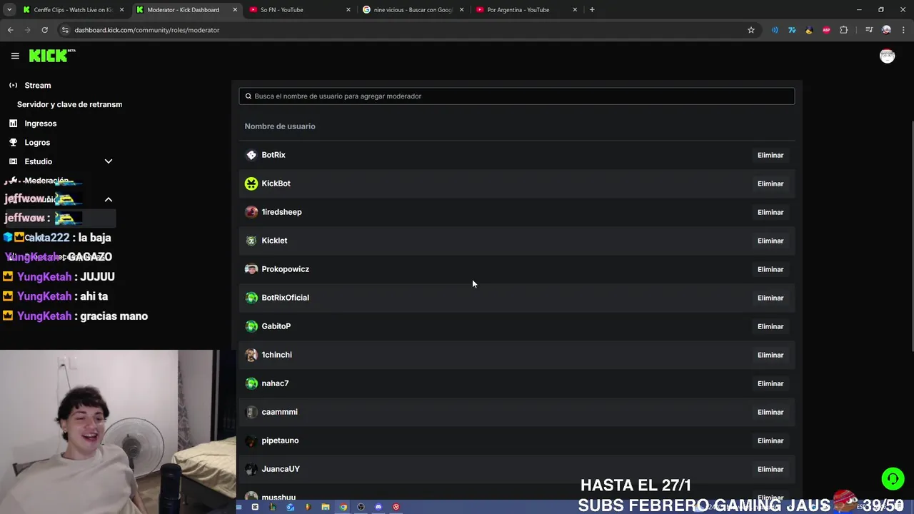Open File Explorer from the taskbar
This screenshot has width=914, height=514.
pyautogui.click(x=326, y=507)
